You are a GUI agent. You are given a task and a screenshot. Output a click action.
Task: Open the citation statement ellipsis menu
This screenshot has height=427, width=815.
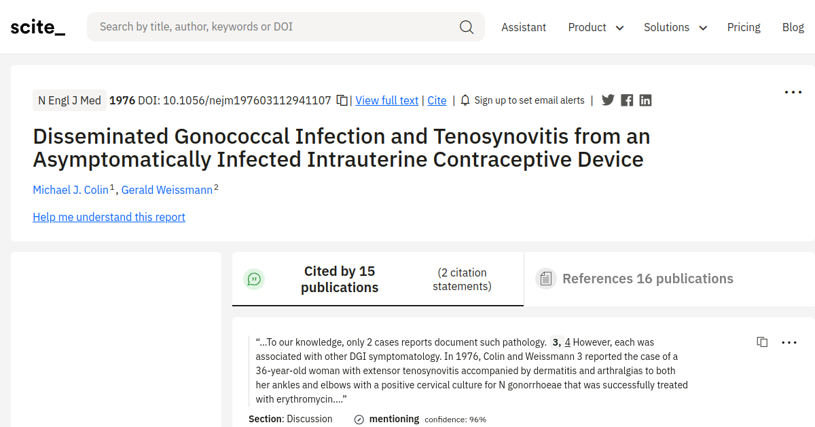pyautogui.click(x=789, y=342)
